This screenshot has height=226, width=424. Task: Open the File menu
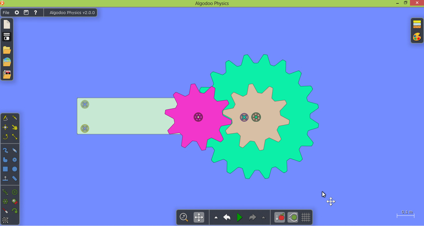[x=6, y=13]
